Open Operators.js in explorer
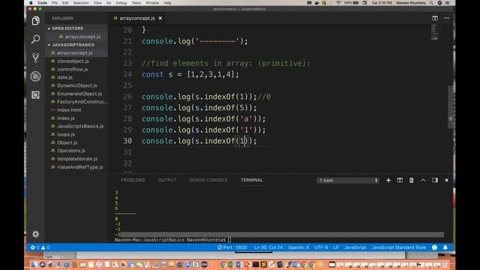The image size is (480, 270). point(71,151)
